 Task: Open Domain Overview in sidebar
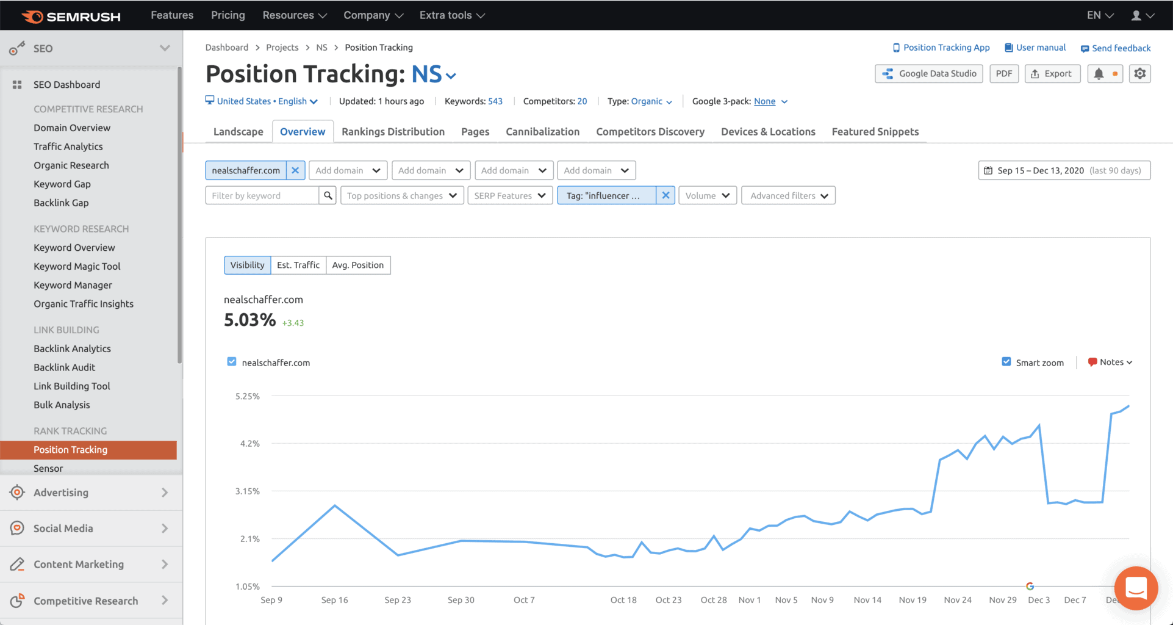tap(72, 128)
